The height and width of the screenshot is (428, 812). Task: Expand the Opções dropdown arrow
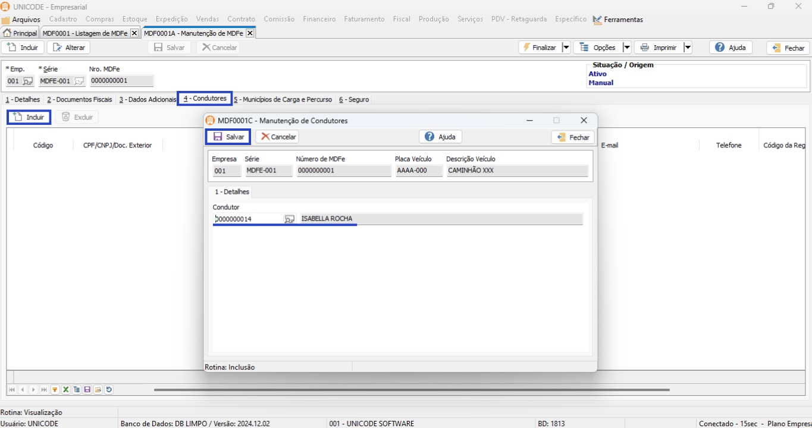626,48
